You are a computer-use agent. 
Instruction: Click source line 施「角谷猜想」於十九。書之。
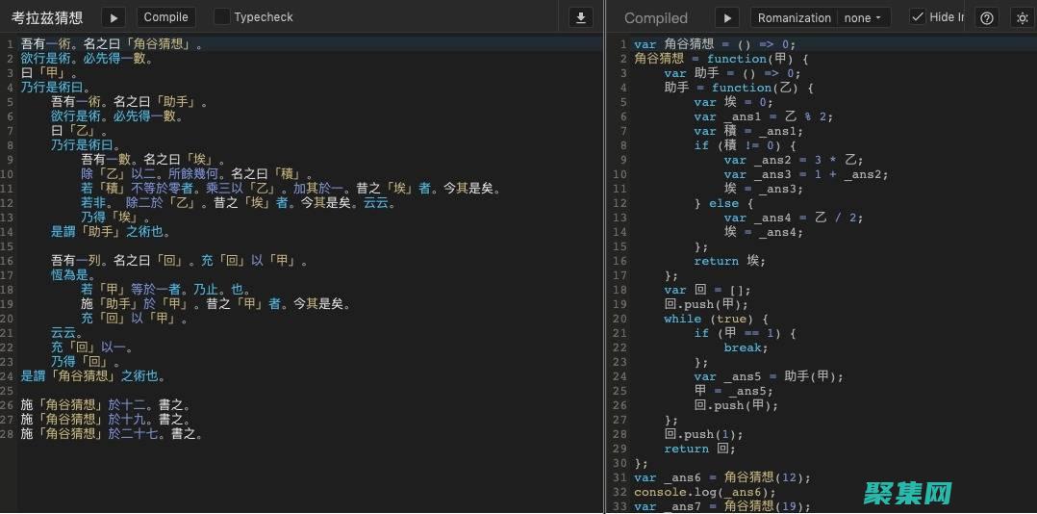tap(106, 420)
